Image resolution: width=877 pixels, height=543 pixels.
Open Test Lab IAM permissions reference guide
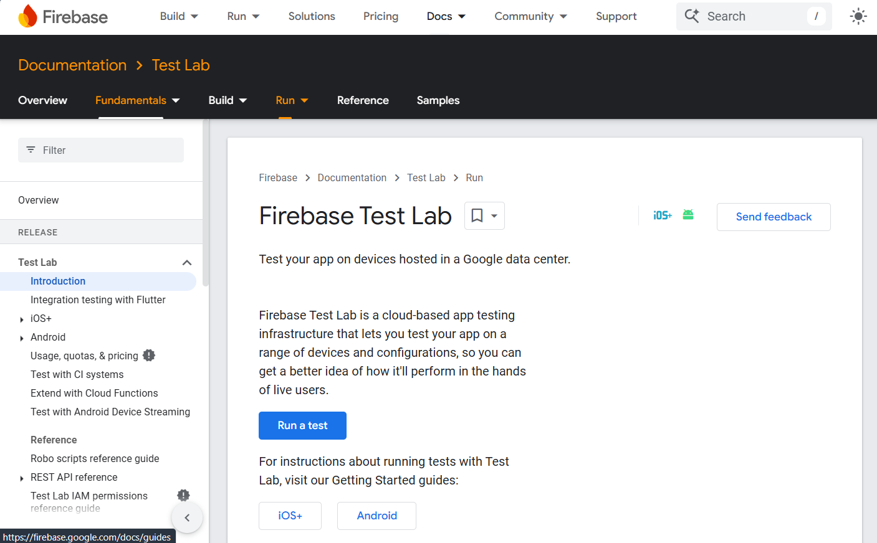[89, 502]
